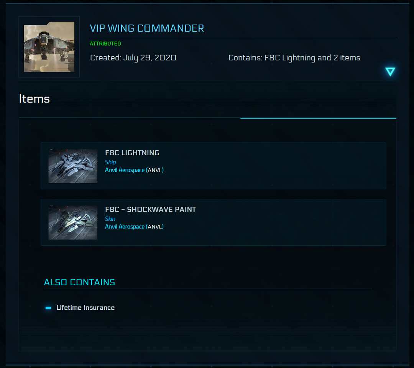The image size is (414, 368).
Task: Collapse the pledge with the triangle arrow
Action: (x=390, y=72)
